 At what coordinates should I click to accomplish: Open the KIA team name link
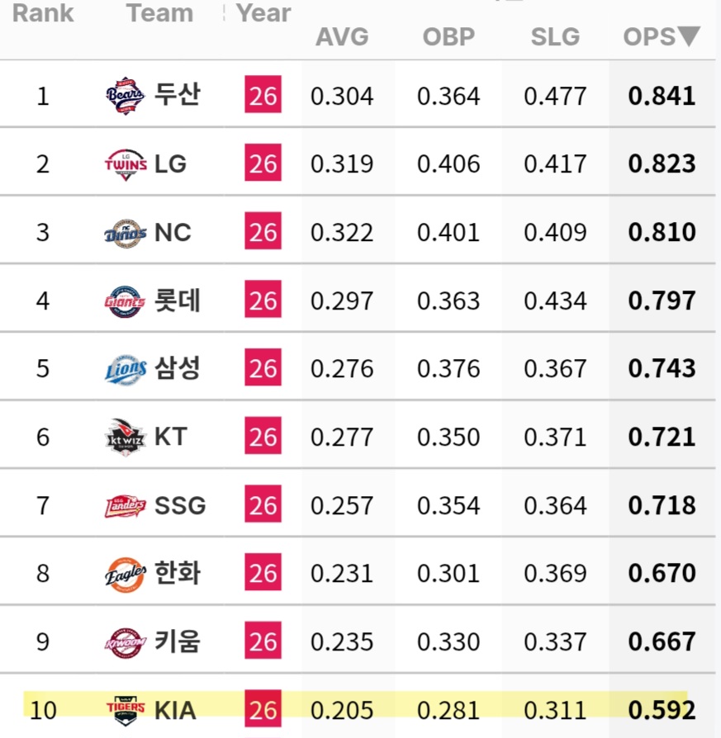(175, 710)
